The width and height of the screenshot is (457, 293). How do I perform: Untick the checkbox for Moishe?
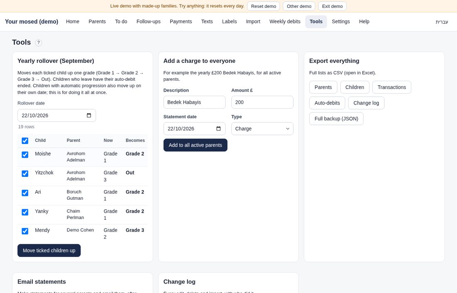click(x=25, y=154)
